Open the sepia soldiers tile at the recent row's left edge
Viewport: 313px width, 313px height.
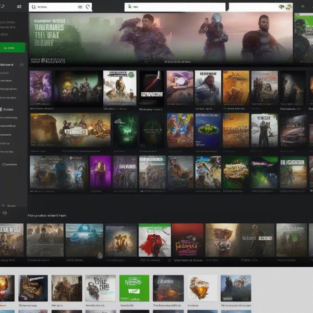click(11, 240)
